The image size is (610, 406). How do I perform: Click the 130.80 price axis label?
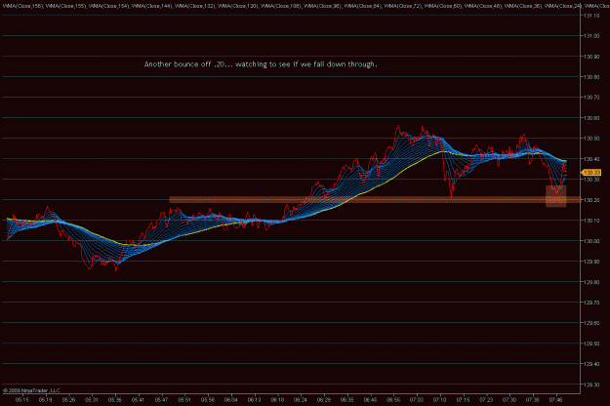point(591,77)
